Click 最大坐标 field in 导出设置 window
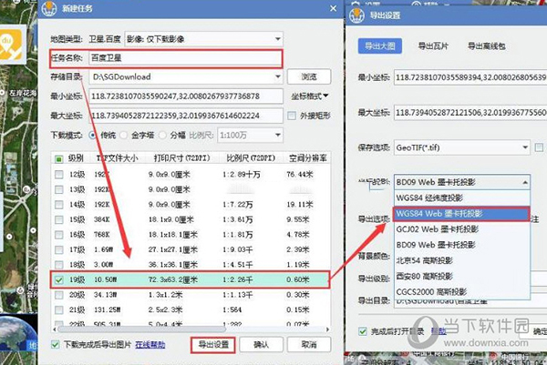This screenshot has height=365, width=547. [470, 113]
